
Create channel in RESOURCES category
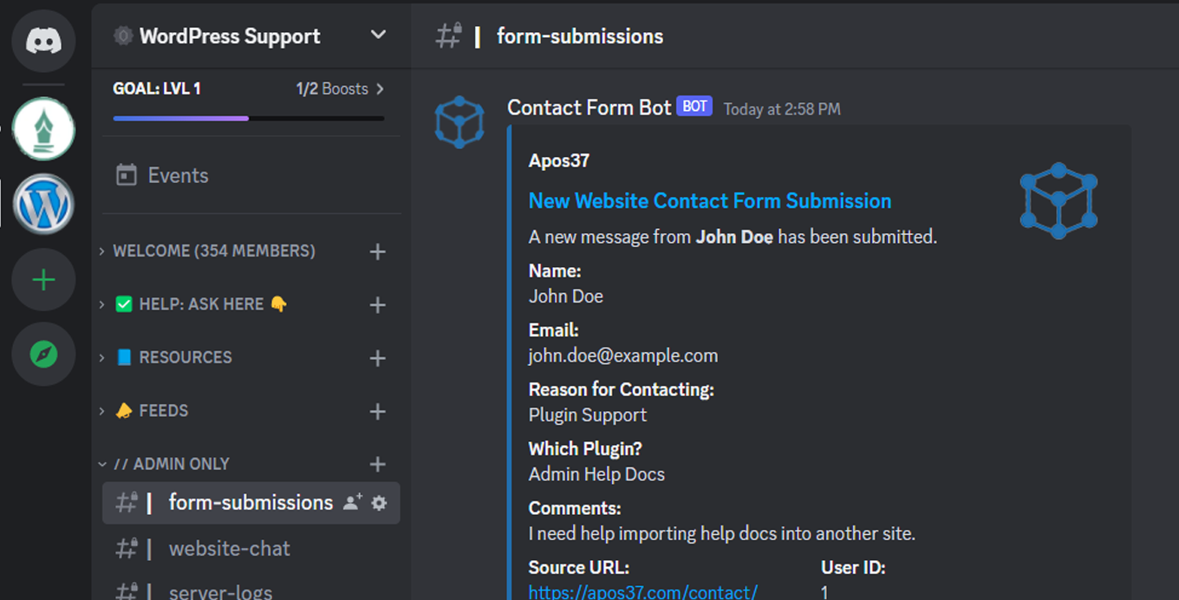pos(377,358)
